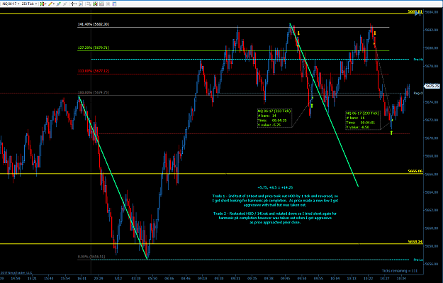
Task: Open the NQ 06-17 instrument selector
Action: point(11,4)
